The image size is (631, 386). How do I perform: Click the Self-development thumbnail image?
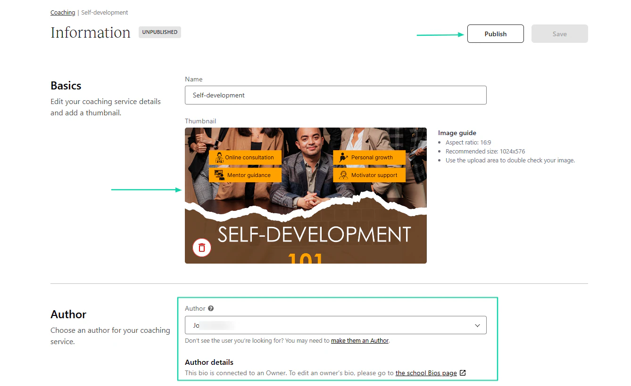pyautogui.click(x=306, y=195)
